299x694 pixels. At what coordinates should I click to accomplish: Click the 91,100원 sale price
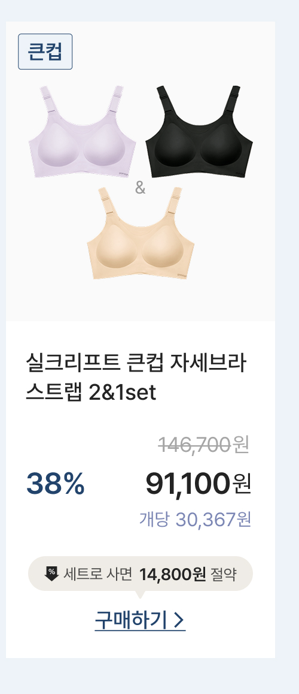point(199,484)
